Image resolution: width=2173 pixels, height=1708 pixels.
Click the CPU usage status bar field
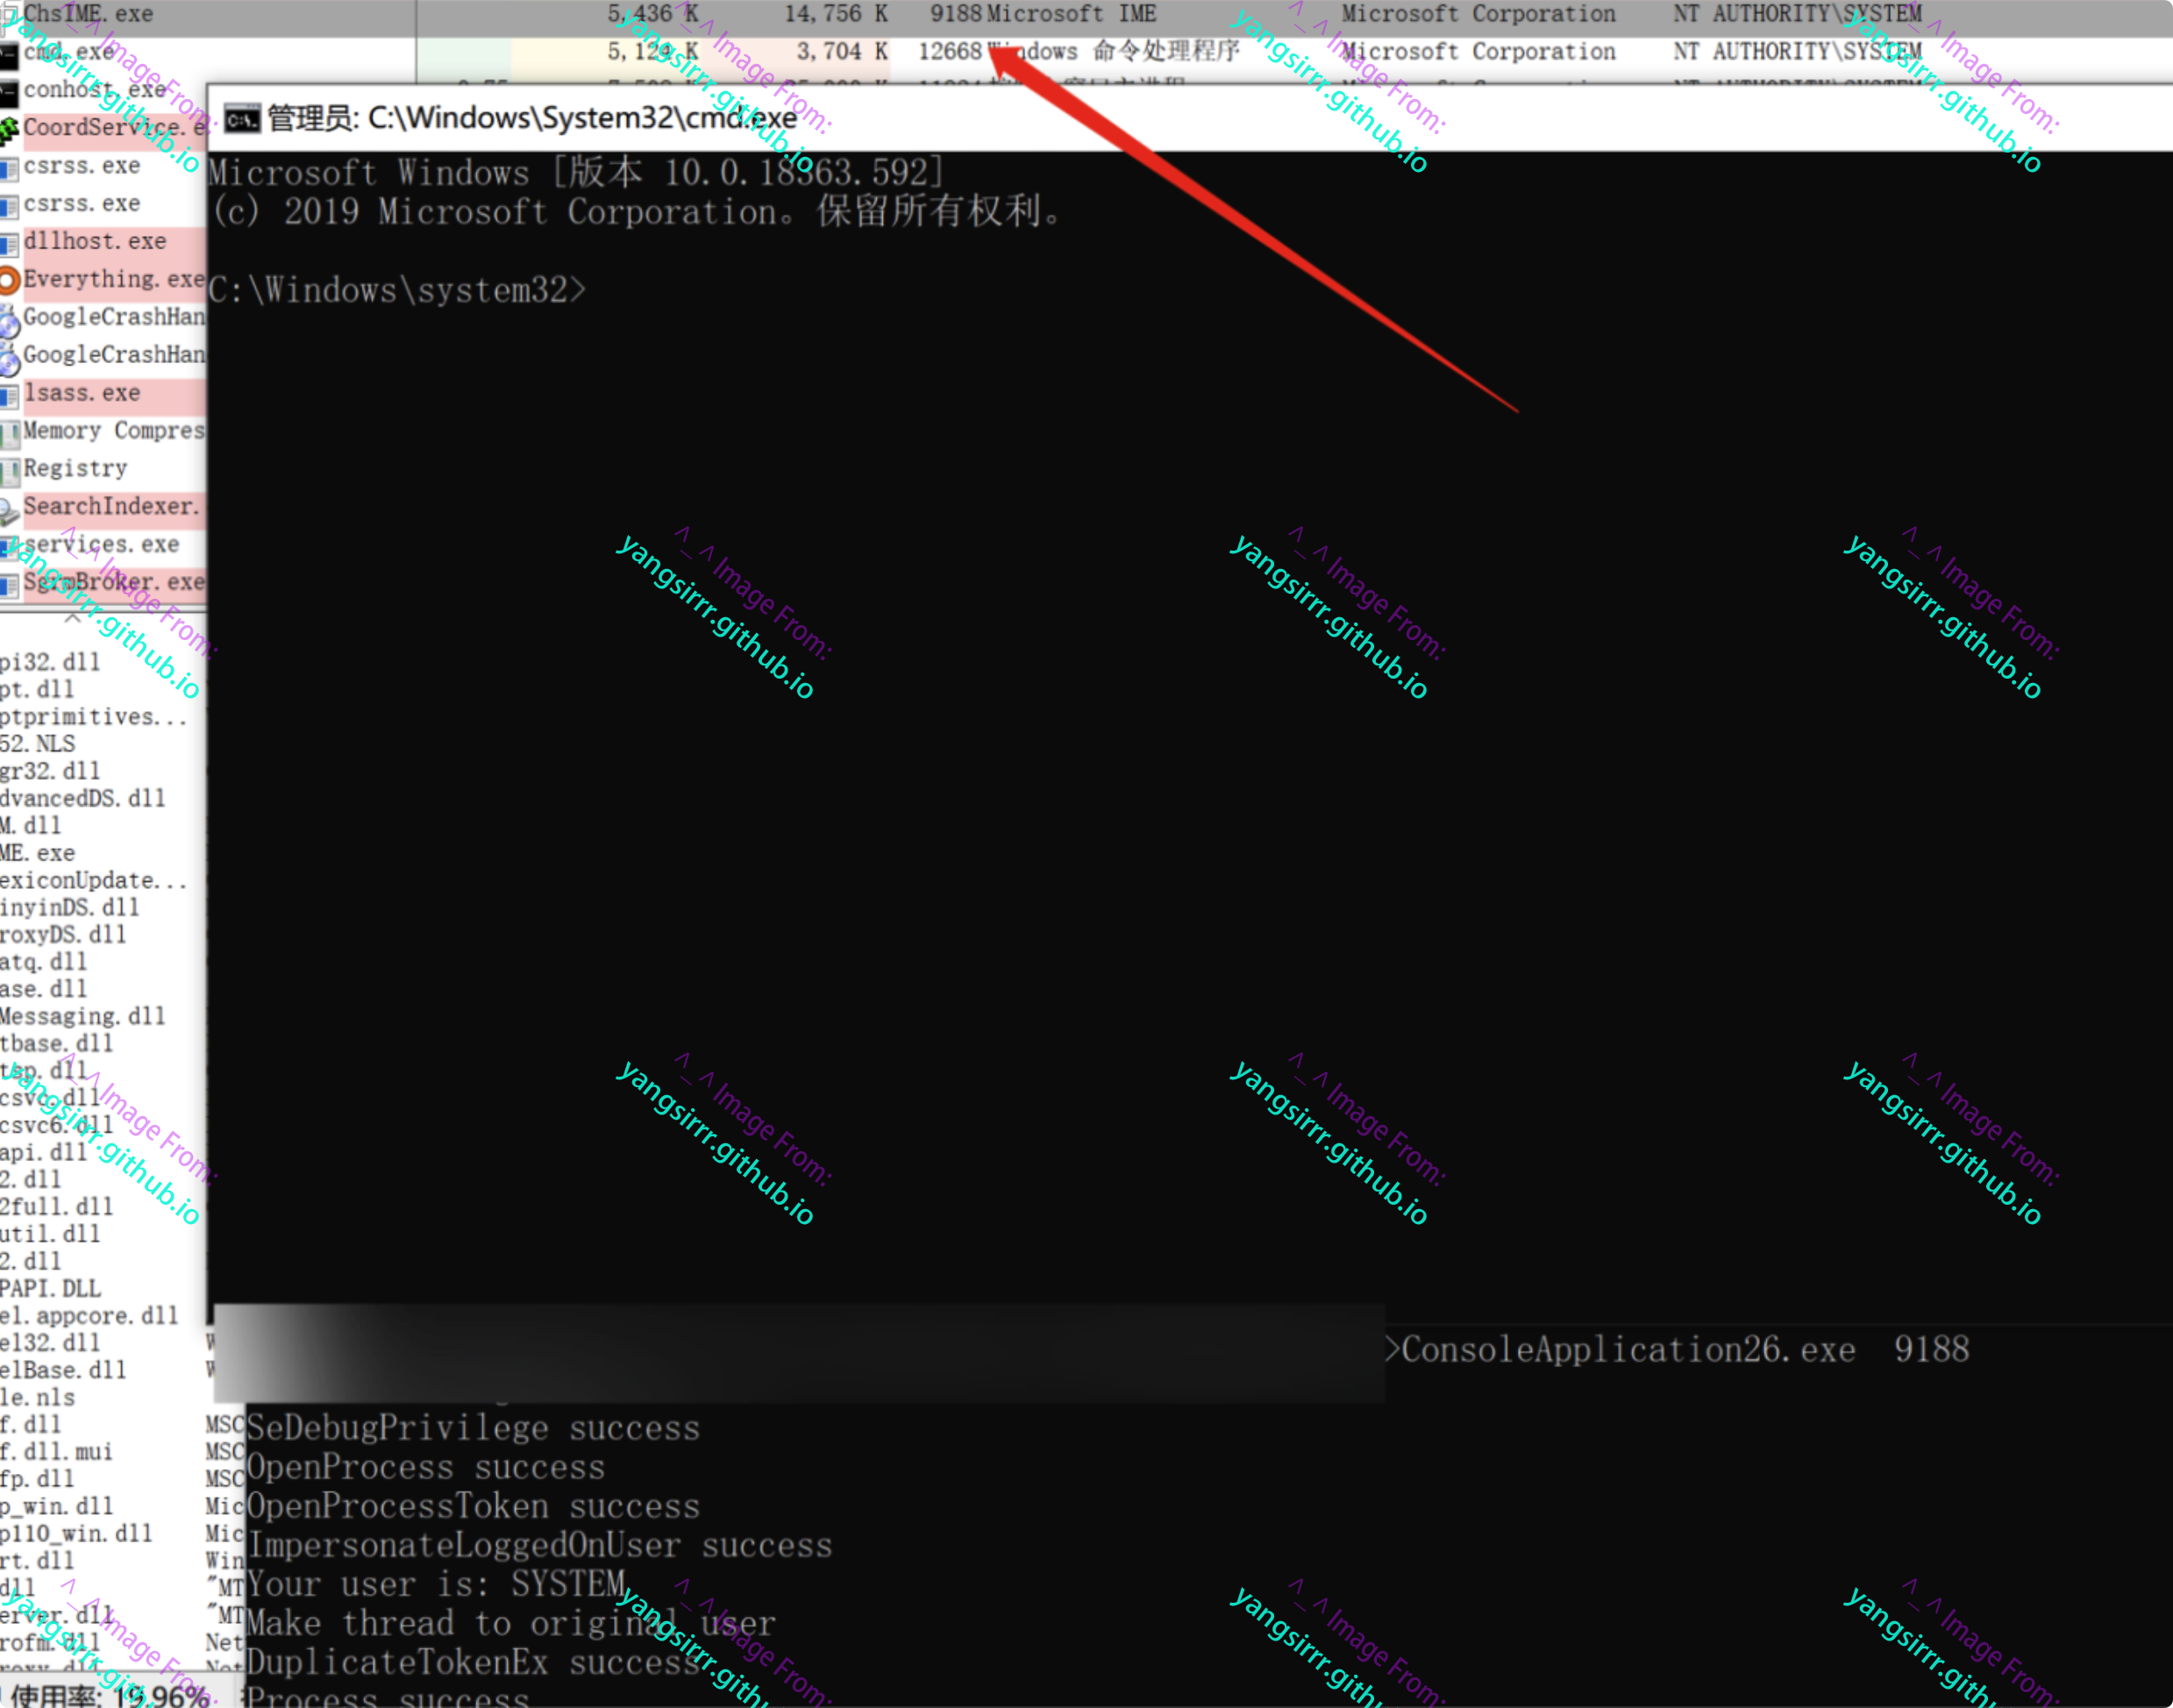(110, 1696)
